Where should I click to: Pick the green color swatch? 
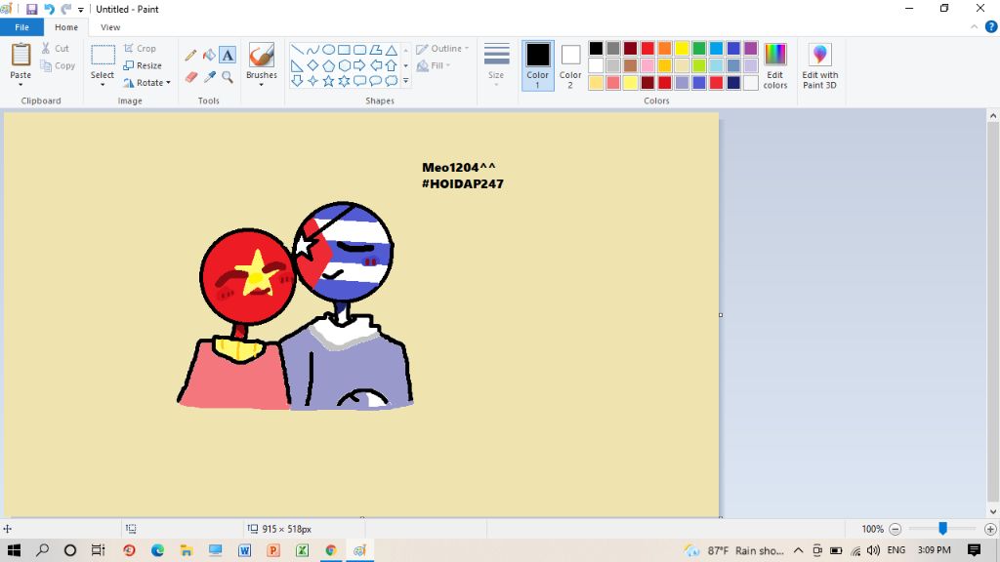click(x=699, y=49)
